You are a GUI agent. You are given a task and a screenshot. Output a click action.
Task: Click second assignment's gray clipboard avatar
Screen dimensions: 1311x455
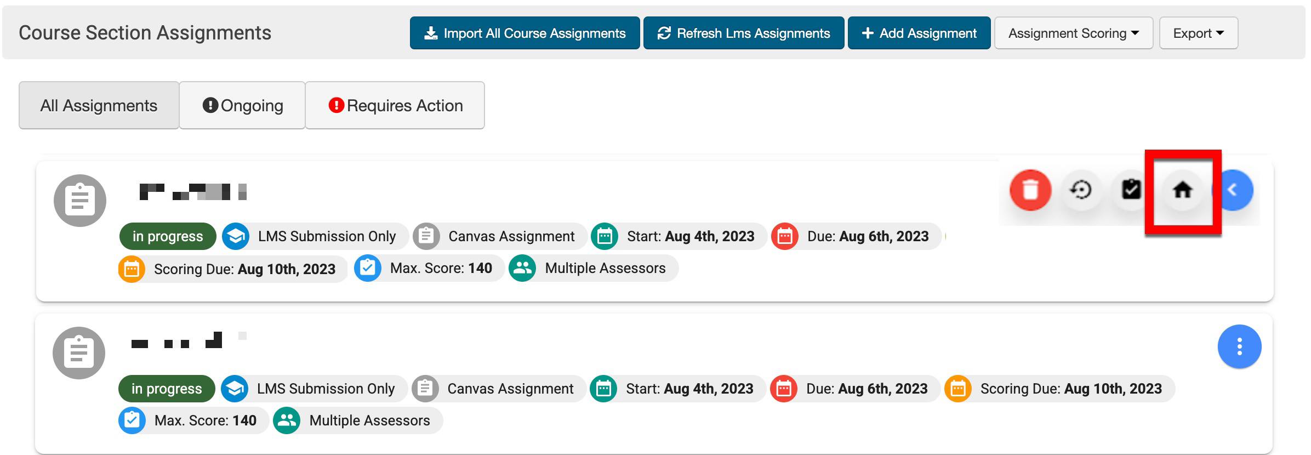(x=79, y=353)
